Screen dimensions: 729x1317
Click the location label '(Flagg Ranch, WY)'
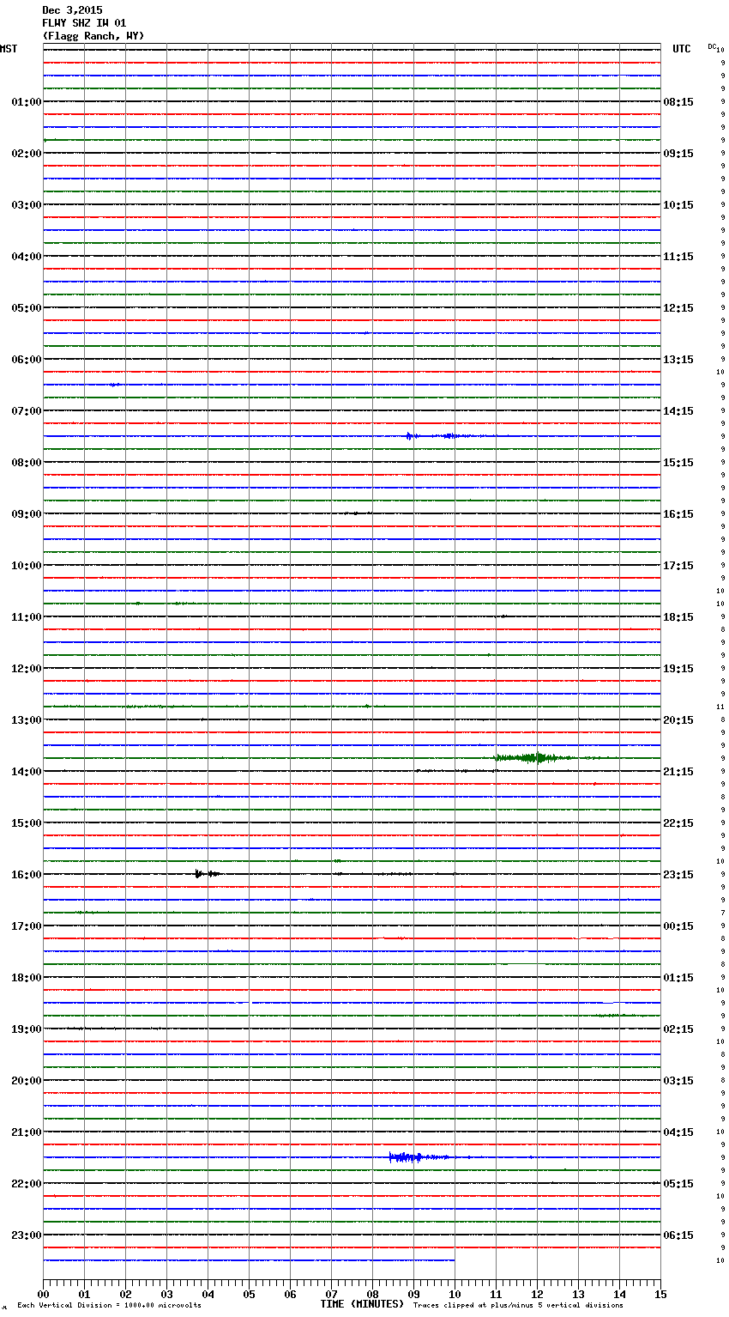tap(93, 36)
